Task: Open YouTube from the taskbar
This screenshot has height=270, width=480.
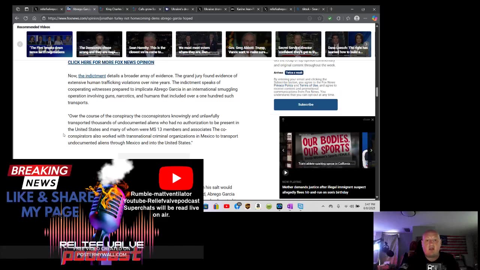Action: [226, 206]
